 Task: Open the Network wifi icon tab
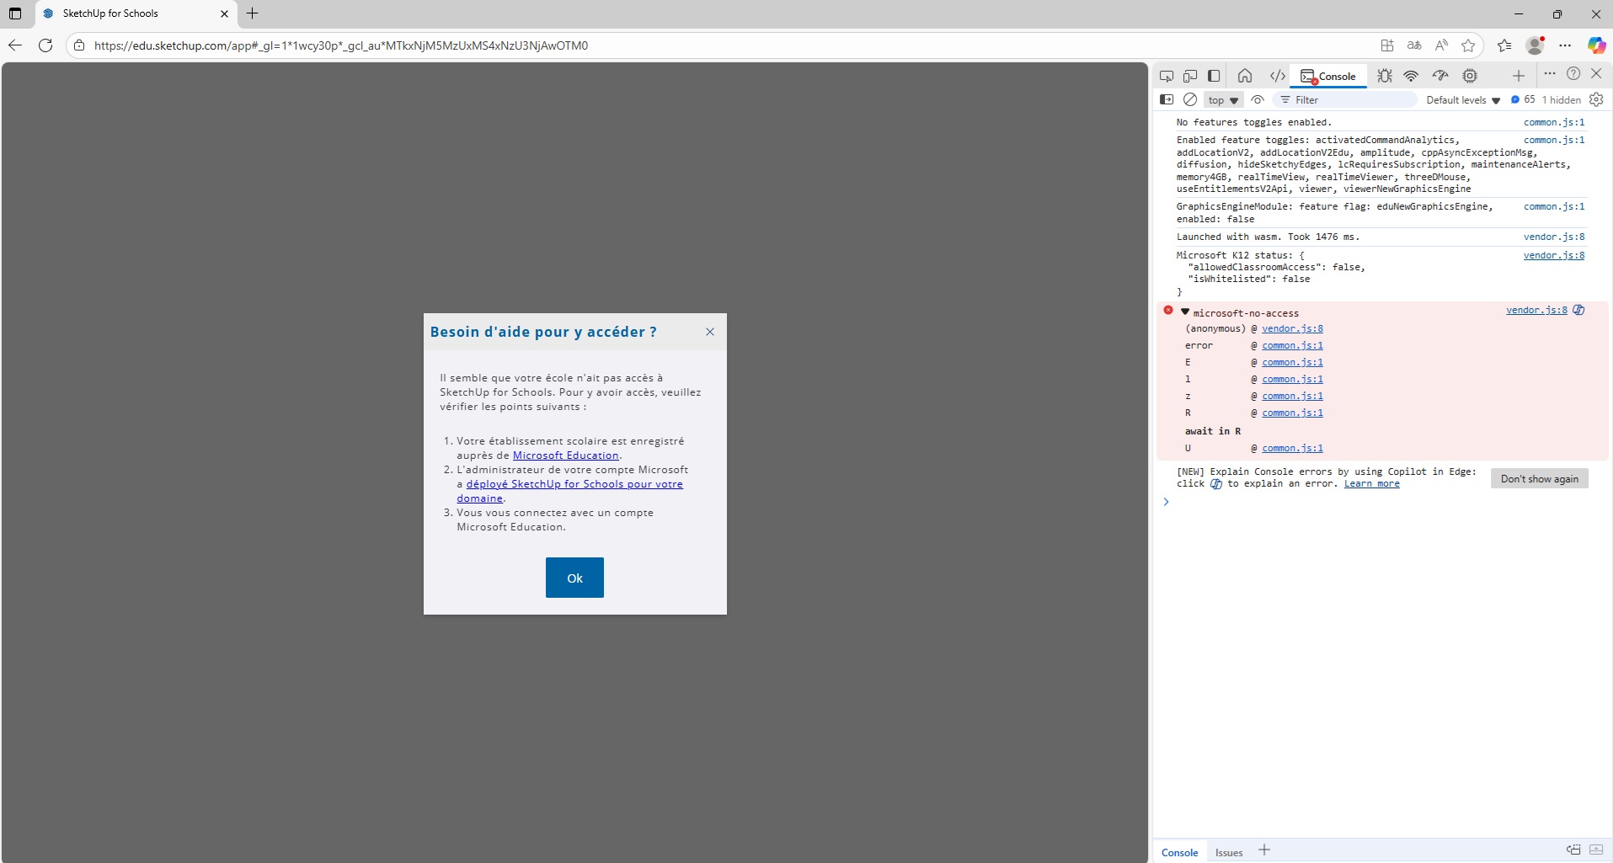(1411, 76)
